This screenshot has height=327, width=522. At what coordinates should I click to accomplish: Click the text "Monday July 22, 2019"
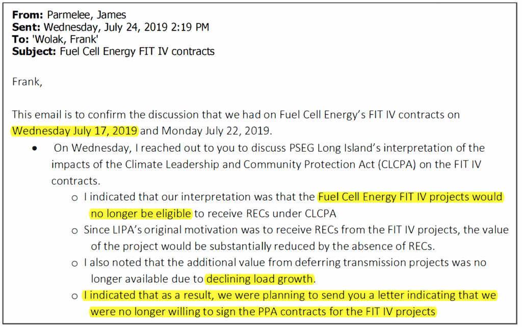click(x=217, y=131)
